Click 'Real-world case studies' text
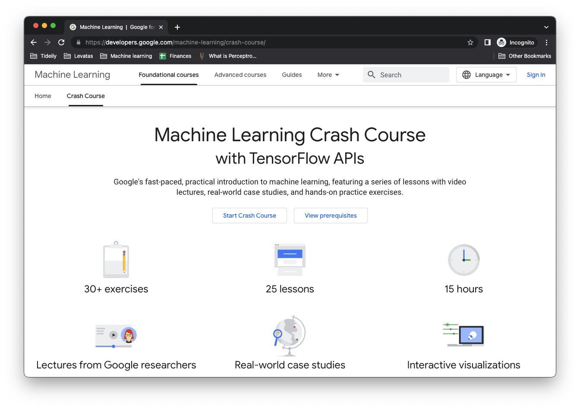This screenshot has width=580, height=409. pyautogui.click(x=290, y=365)
